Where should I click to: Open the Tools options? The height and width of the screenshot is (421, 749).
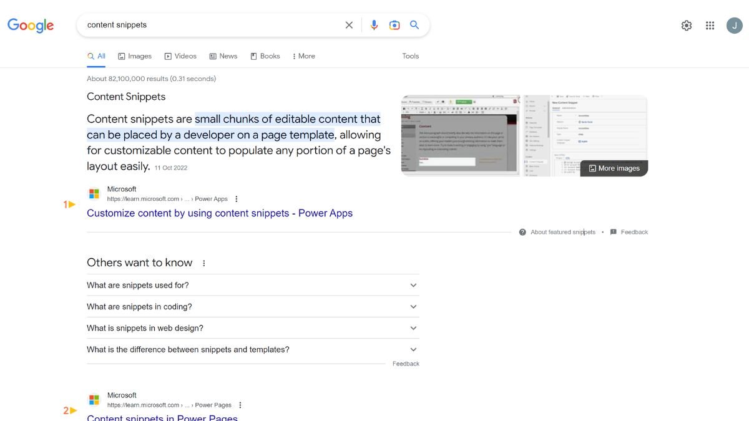click(411, 56)
